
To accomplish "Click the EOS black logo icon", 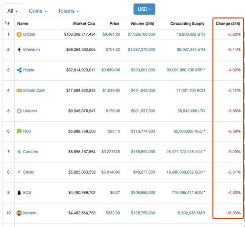I will (19, 193).
